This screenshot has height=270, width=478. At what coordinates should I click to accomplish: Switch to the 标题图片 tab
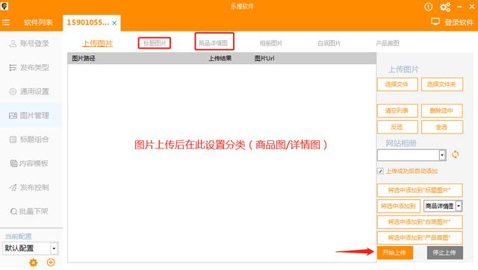click(x=155, y=43)
